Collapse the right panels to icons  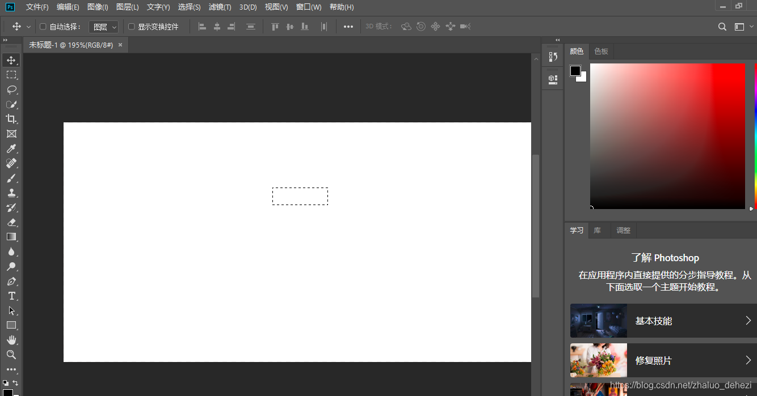tap(557, 40)
